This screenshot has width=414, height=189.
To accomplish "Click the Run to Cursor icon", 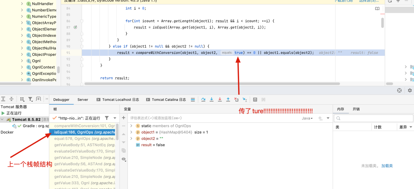I will [245, 100].
